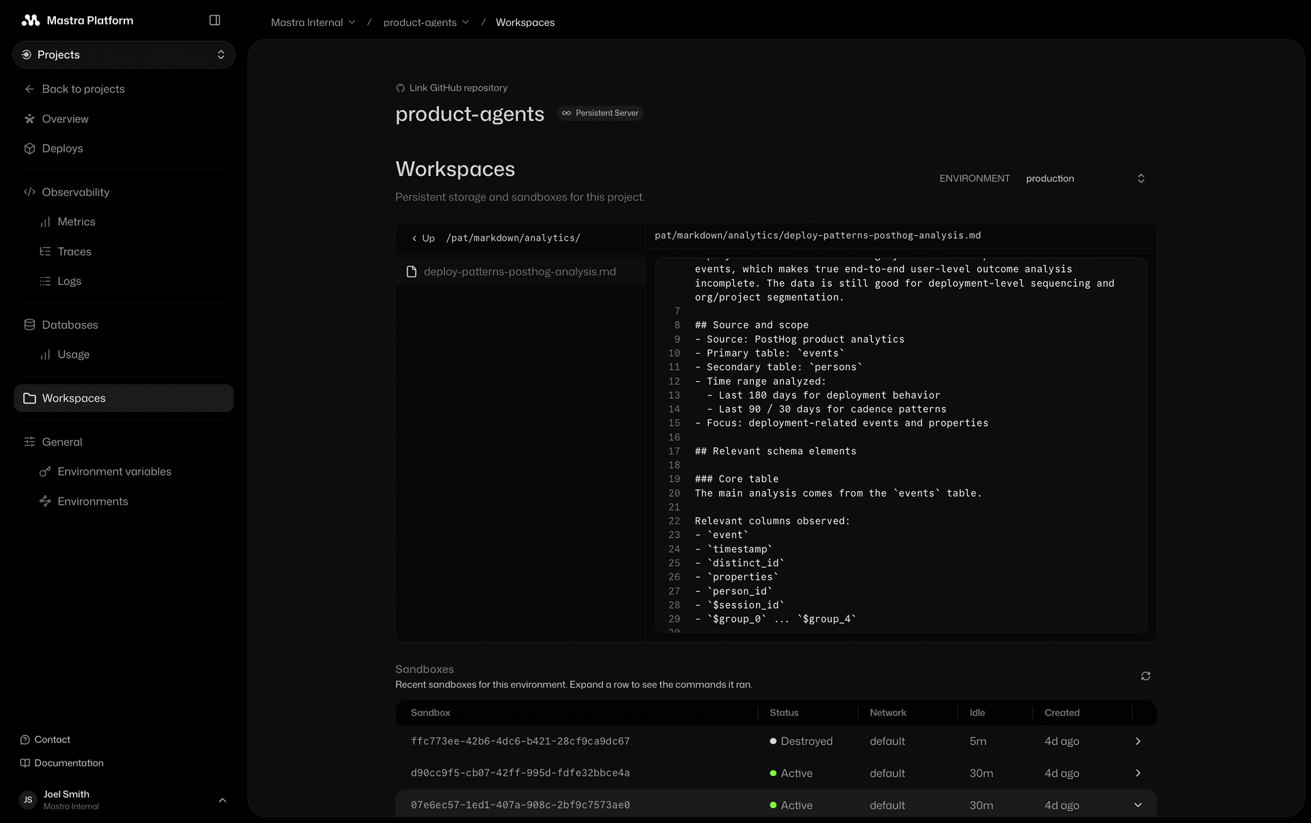Navigate Up in the file browser

(x=423, y=238)
